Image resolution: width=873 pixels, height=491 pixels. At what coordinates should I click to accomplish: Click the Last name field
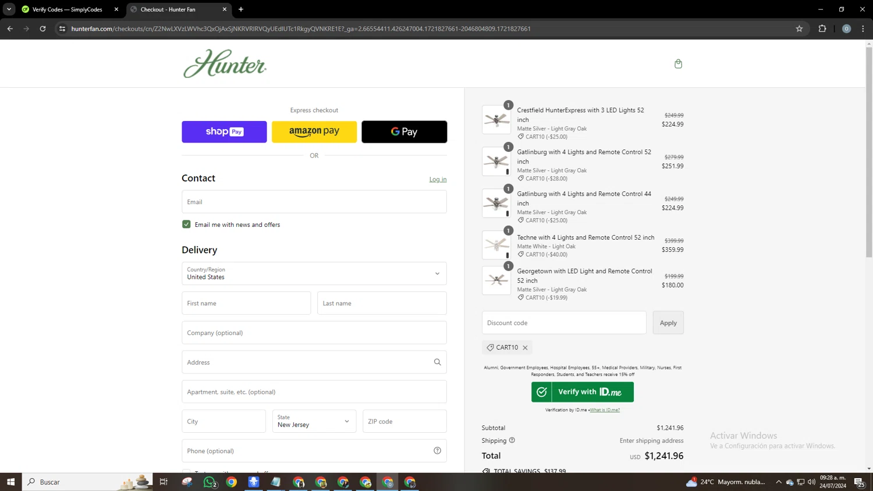point(382,303)
